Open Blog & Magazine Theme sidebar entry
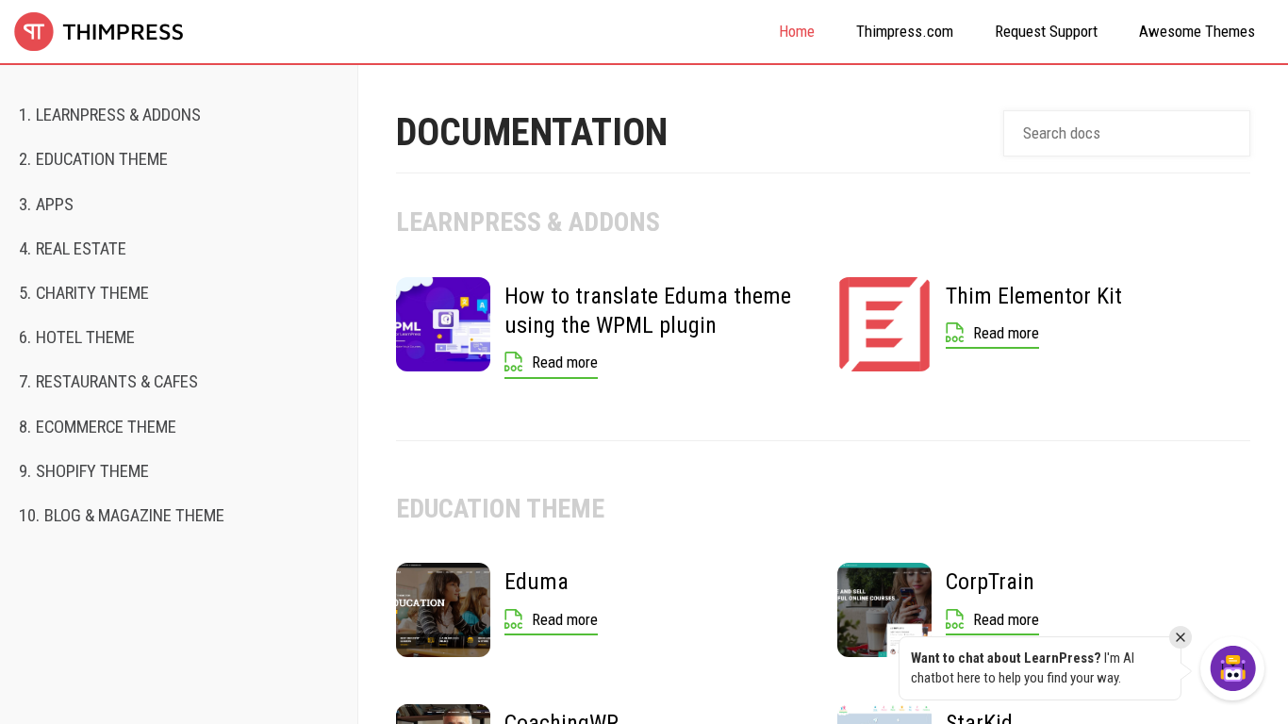Image resolution: width=1288 pixels, height=724 pixels. [122, 516]
